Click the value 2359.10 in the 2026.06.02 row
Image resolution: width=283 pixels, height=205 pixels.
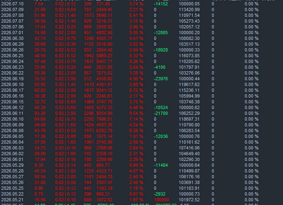(x=104, y=154)
